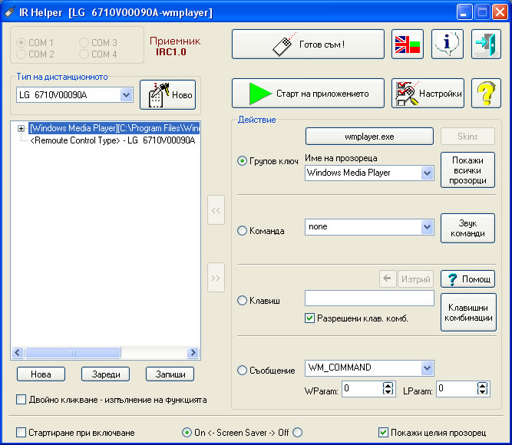Select the 'Клавиш' radio option
Screen dimensions: 512x445
[x=242, y=300]
